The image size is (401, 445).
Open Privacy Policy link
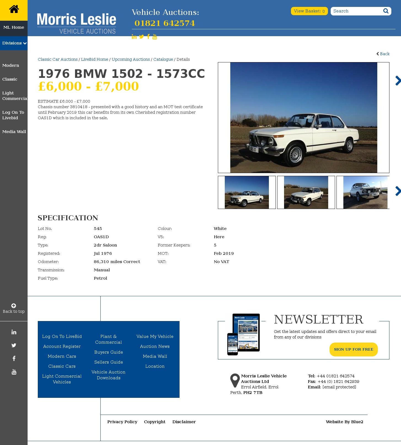[x=122, y=422]
